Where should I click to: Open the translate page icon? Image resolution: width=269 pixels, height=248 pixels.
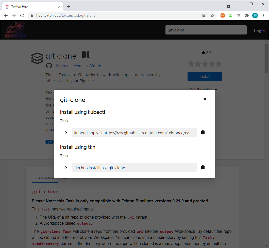coord(204,16)
